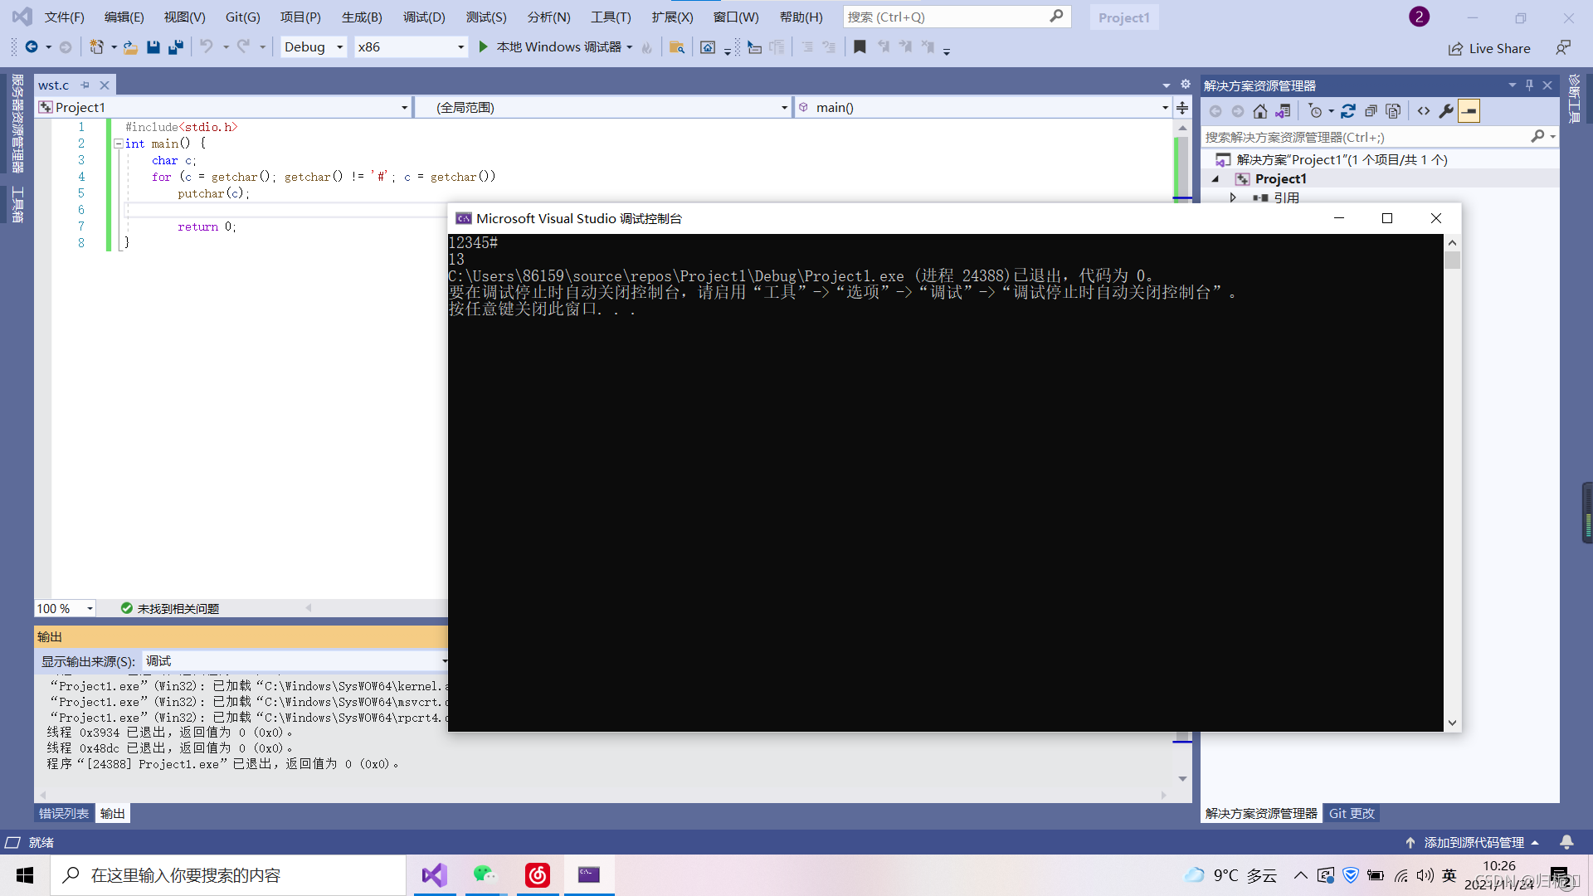Click the Navigate Backward arrow icon

point(32,47)
